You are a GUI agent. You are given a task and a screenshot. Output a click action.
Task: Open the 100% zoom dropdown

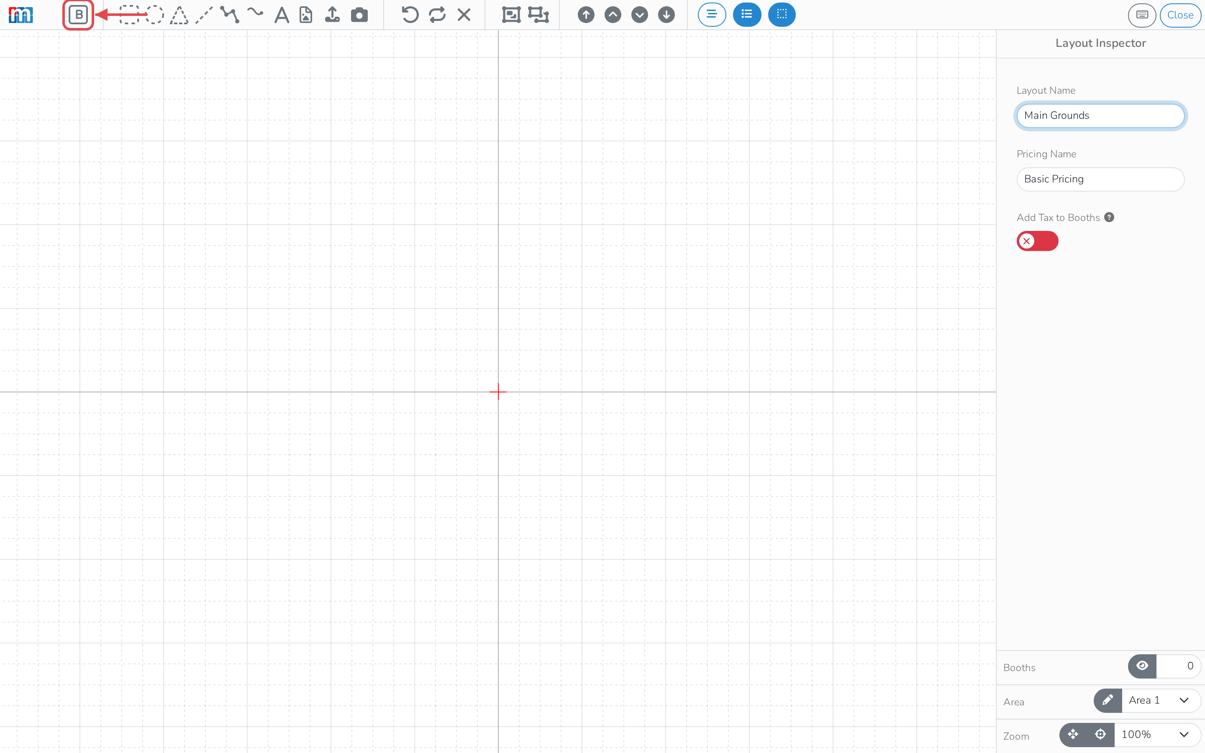pos(1157,735)
